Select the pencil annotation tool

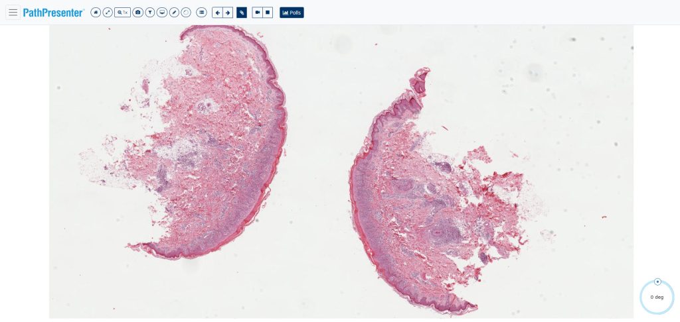[174, 13]
